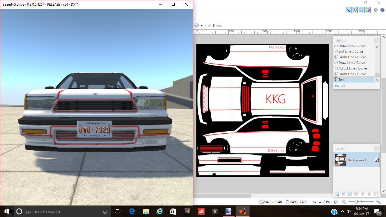386x217 pixels.
Task: Click the History panel scrollbar down arrow
Action: (377, 80)
